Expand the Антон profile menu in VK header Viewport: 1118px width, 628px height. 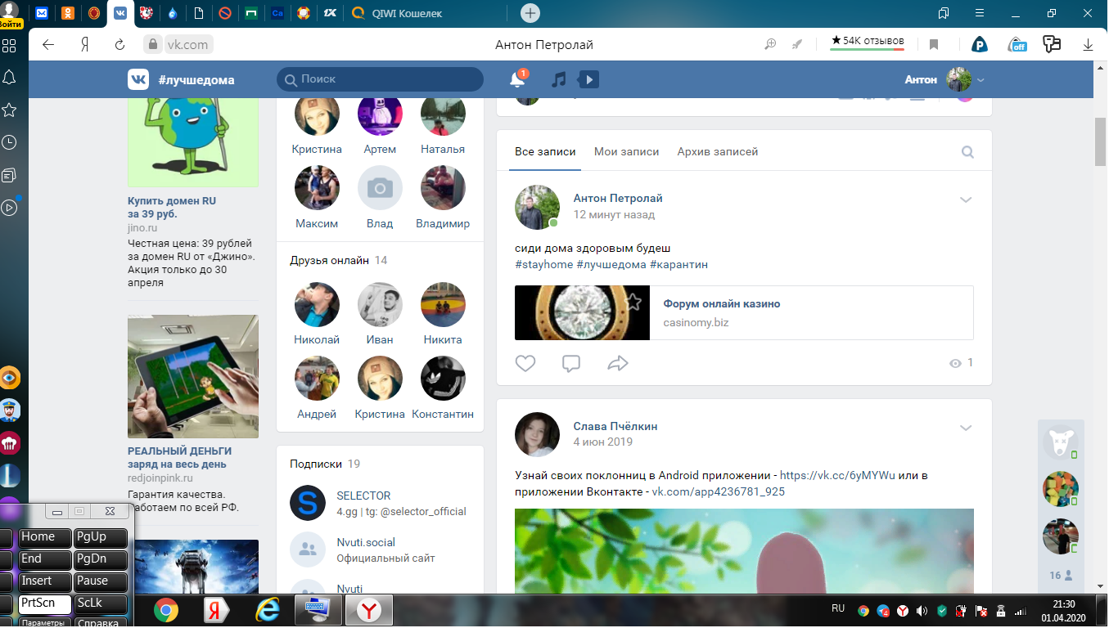[x=944, y=79]
